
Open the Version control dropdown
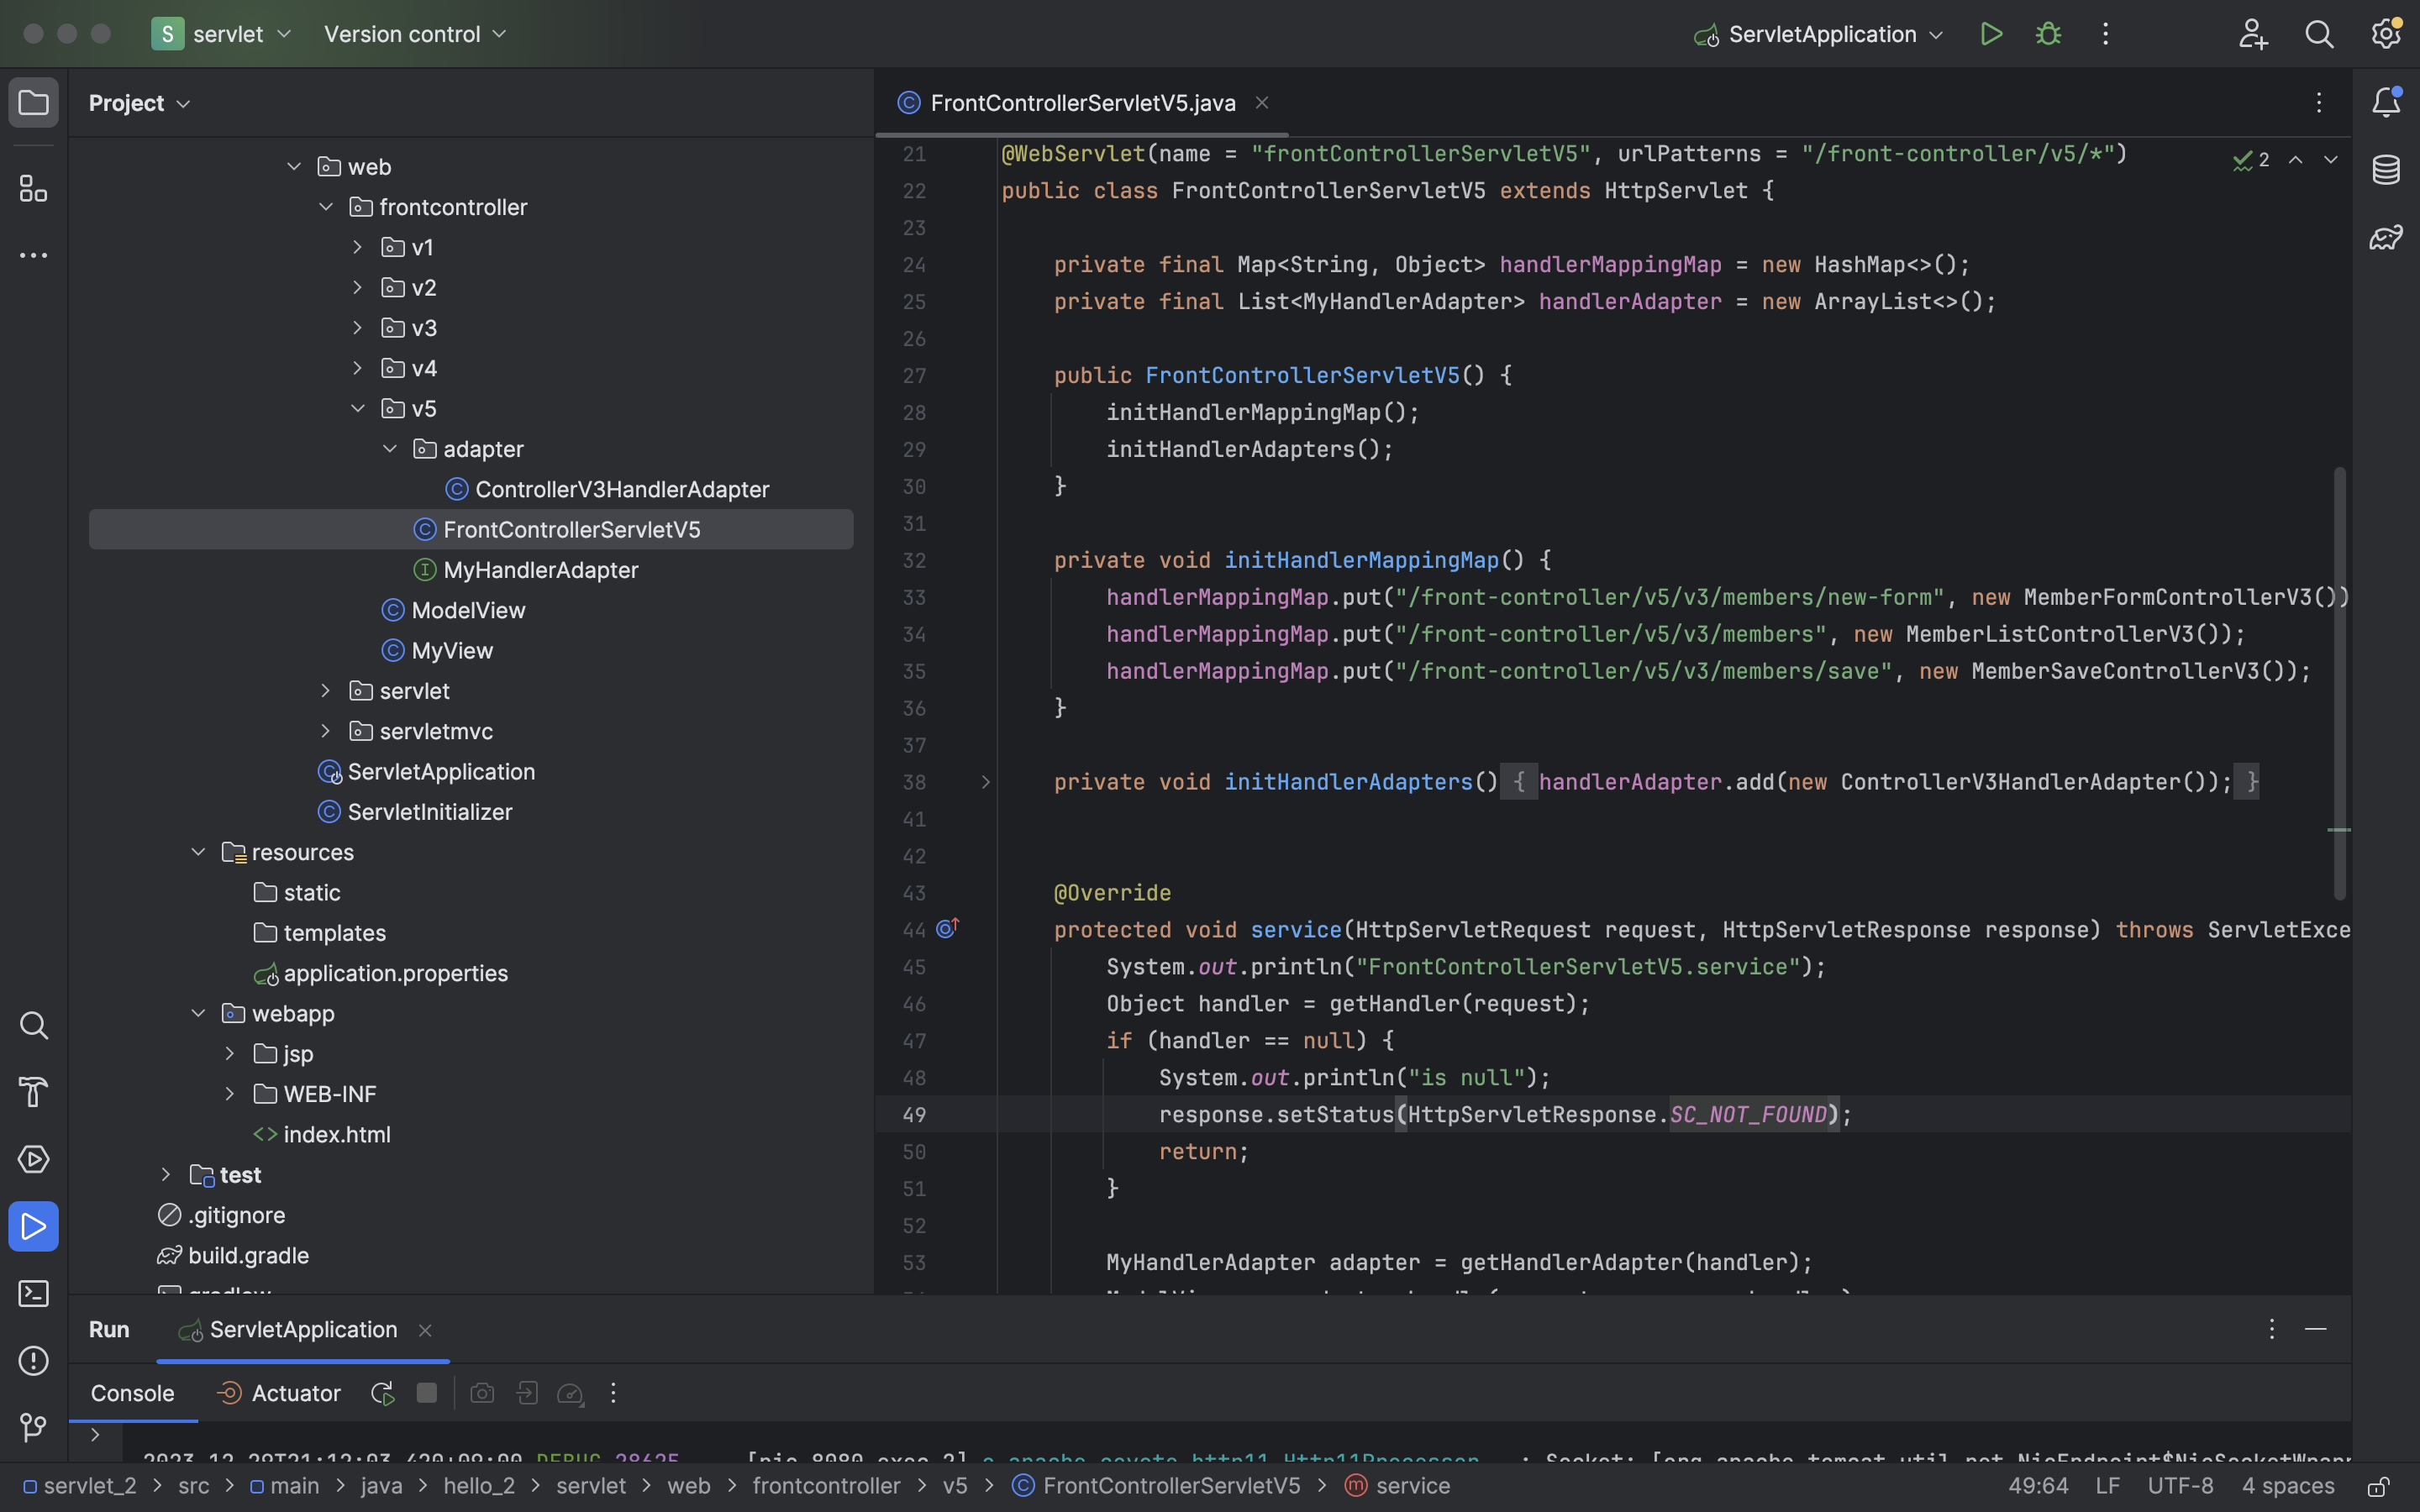[415, 34]
